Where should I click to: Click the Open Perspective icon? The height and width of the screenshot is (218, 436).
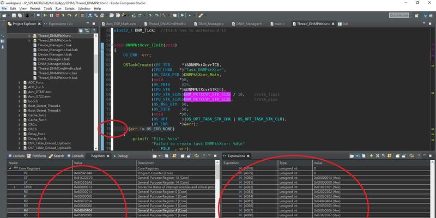pyautogui.click(x=416, y=16)
